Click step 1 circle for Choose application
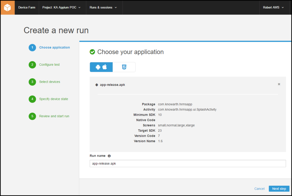Viewport: 292px width, 196px height. pyautogui.click(x=32, y=48)
